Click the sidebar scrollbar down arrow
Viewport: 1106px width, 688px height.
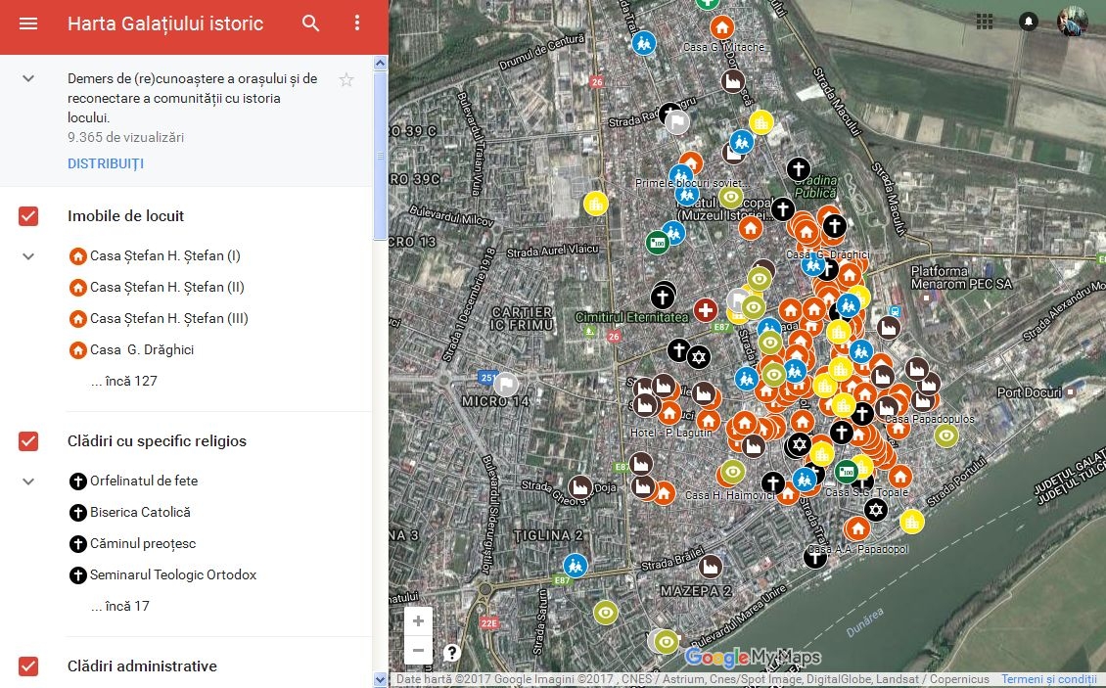380,679
